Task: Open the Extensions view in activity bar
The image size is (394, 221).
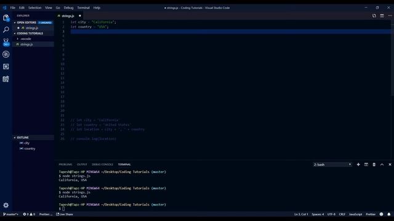Action: click(x=6, y=66)
